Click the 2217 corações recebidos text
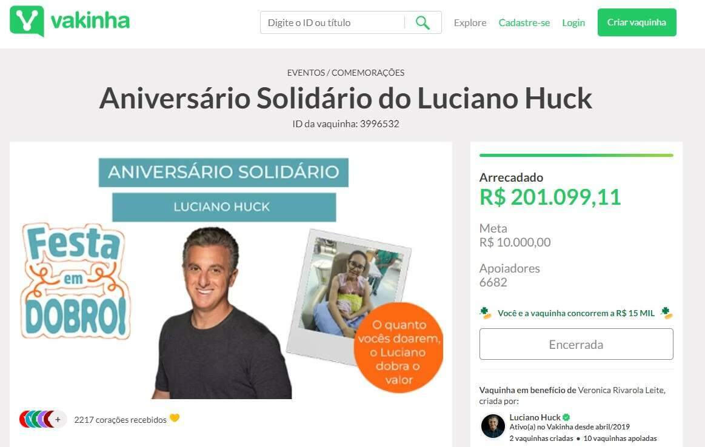705x447 pixels. point(120,420)
